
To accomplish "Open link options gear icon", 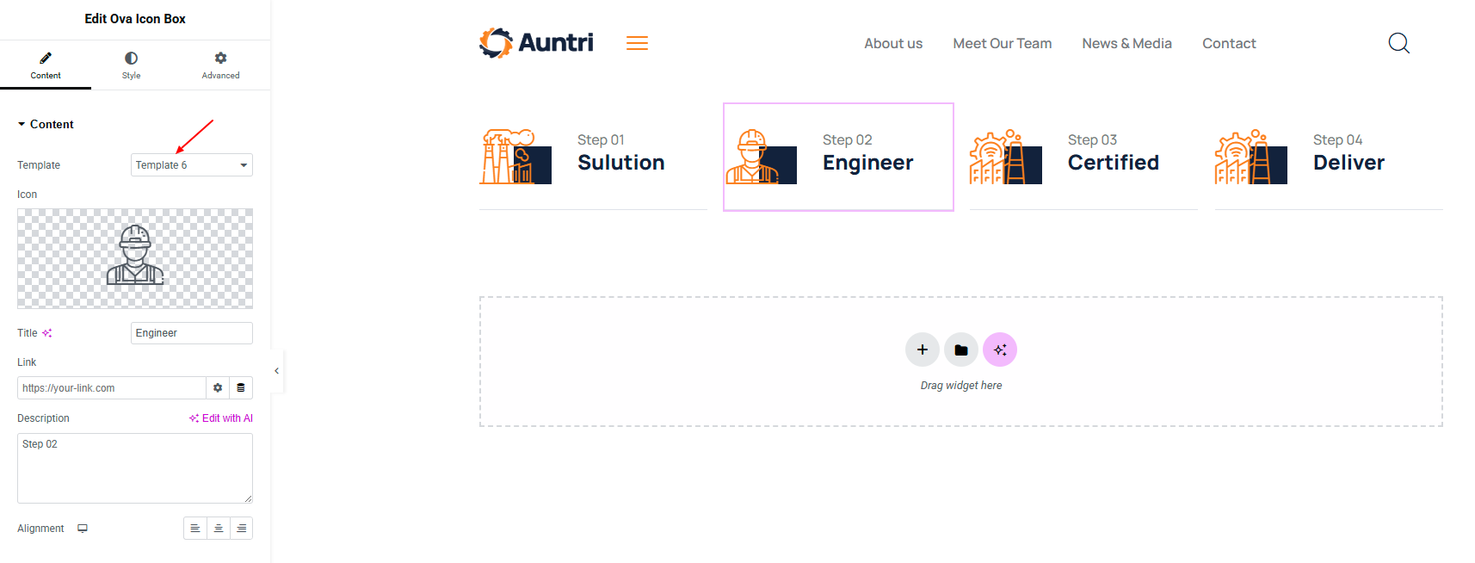I will pyautogui.click(x=218, y=387).
